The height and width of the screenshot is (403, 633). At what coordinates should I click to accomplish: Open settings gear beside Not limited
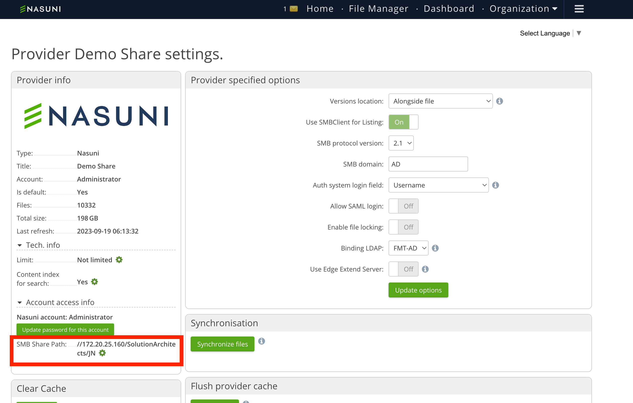(119, 259)
